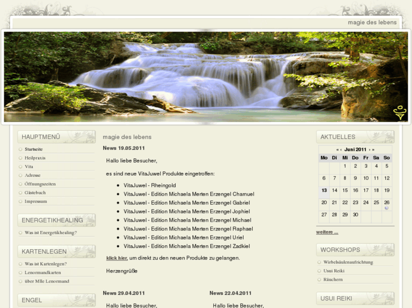
Task: Click the Erzengel Michael list item
Action: [188, 220]
